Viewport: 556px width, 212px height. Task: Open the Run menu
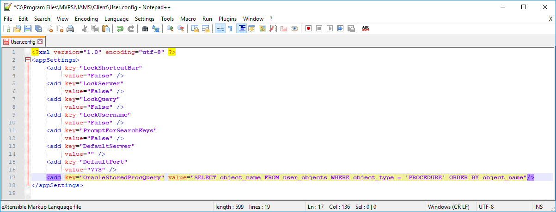[208, 19]
